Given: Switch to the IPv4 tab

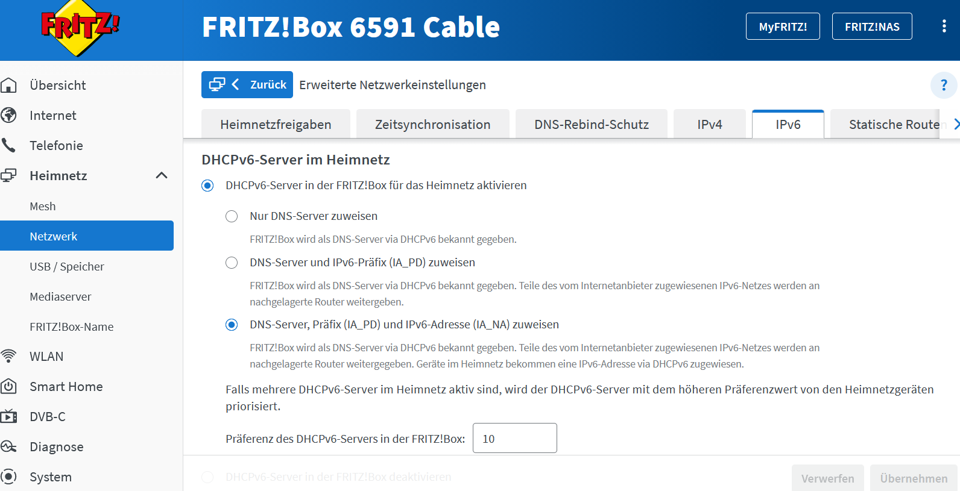Looking at the screenshot, I should point(709,125).
